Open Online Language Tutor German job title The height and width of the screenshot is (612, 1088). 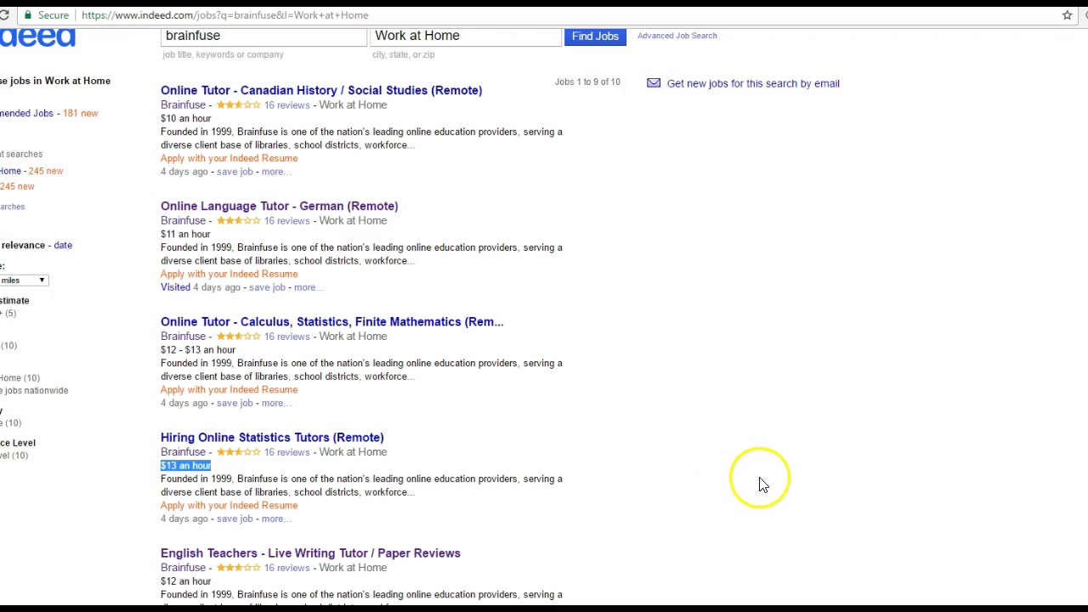[x=280, y=206]
